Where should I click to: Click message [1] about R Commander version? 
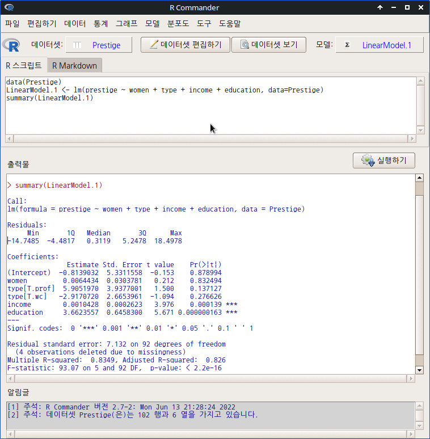(x=121, y=407)
